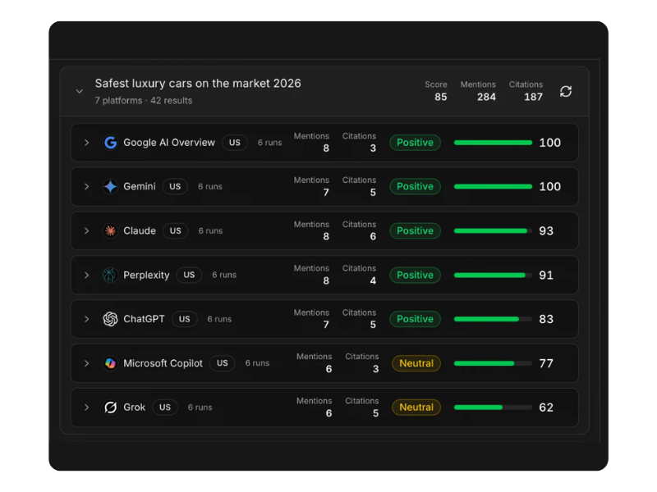Expand the ChatGPT row chevron
The image size is (657, 492).
coord(86,319)
